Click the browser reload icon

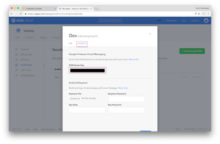click(21, 13)
